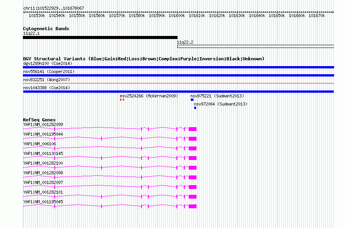This screenshot has height=228, width=345.
Task: Open variant nsv1043388 (Coe2014) label
Action: coord(47,88)
